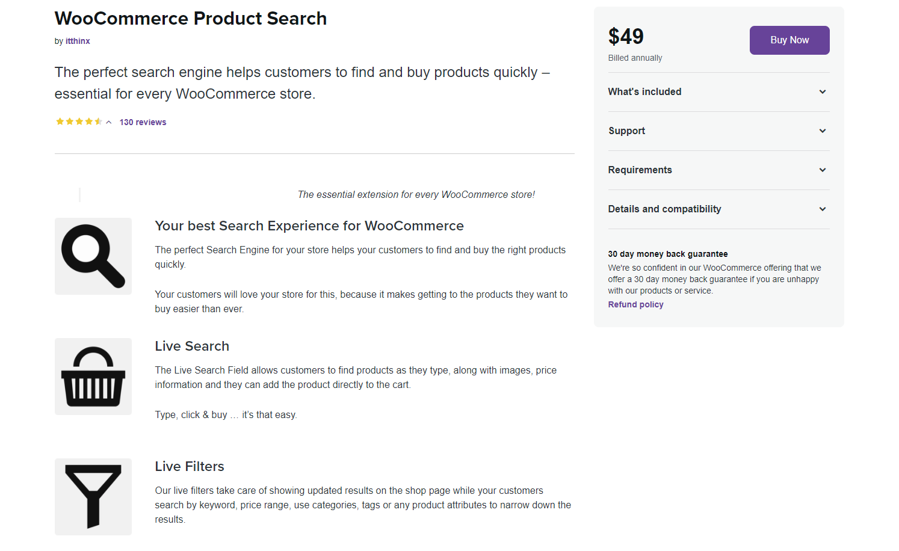Click the star rating icons
The image size is (899, 551).
tap(79, 122)
